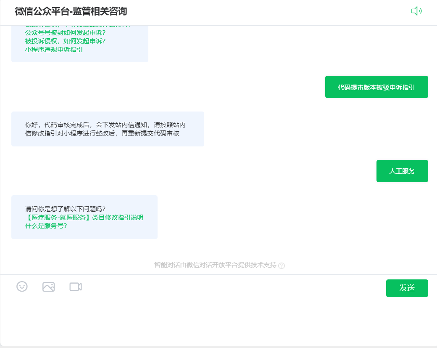Image resolution: width=437 pixels, height=348 pixels.
Task: Click sent message bubble 人工服务
Action: pyautogui.click(x=402, y=171)
